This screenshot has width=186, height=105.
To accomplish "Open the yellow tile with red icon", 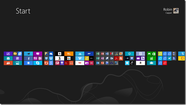I will [x=181, y=58].
